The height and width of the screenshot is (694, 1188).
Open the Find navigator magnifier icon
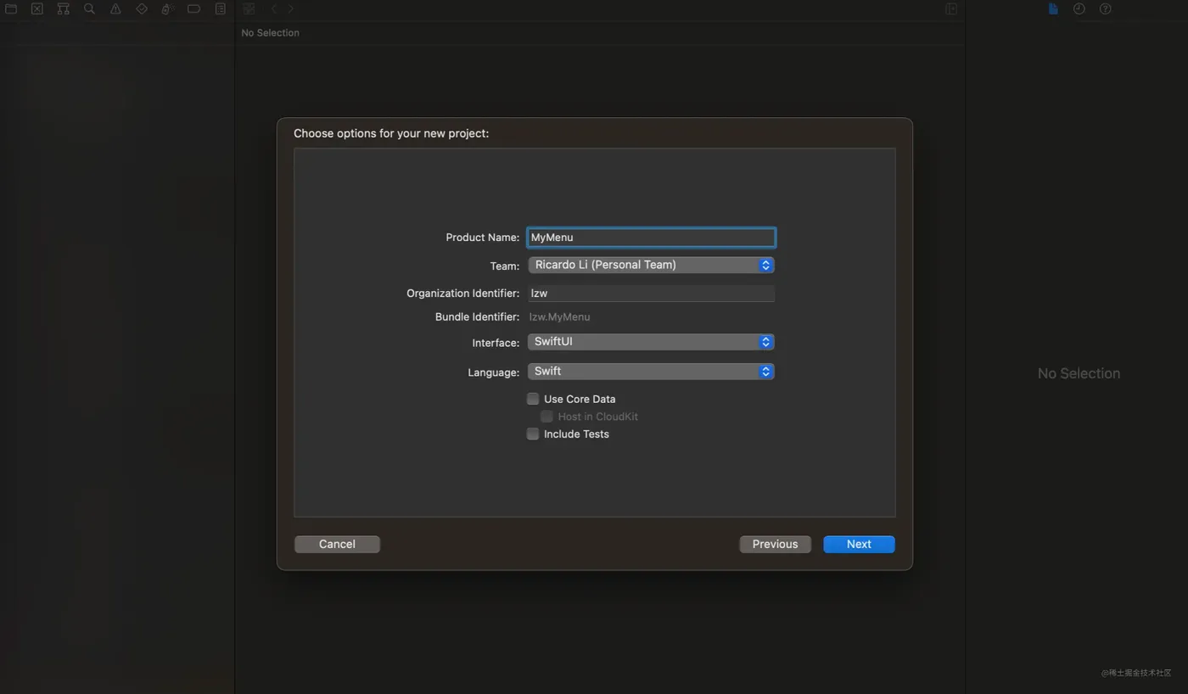coord(89,8)
